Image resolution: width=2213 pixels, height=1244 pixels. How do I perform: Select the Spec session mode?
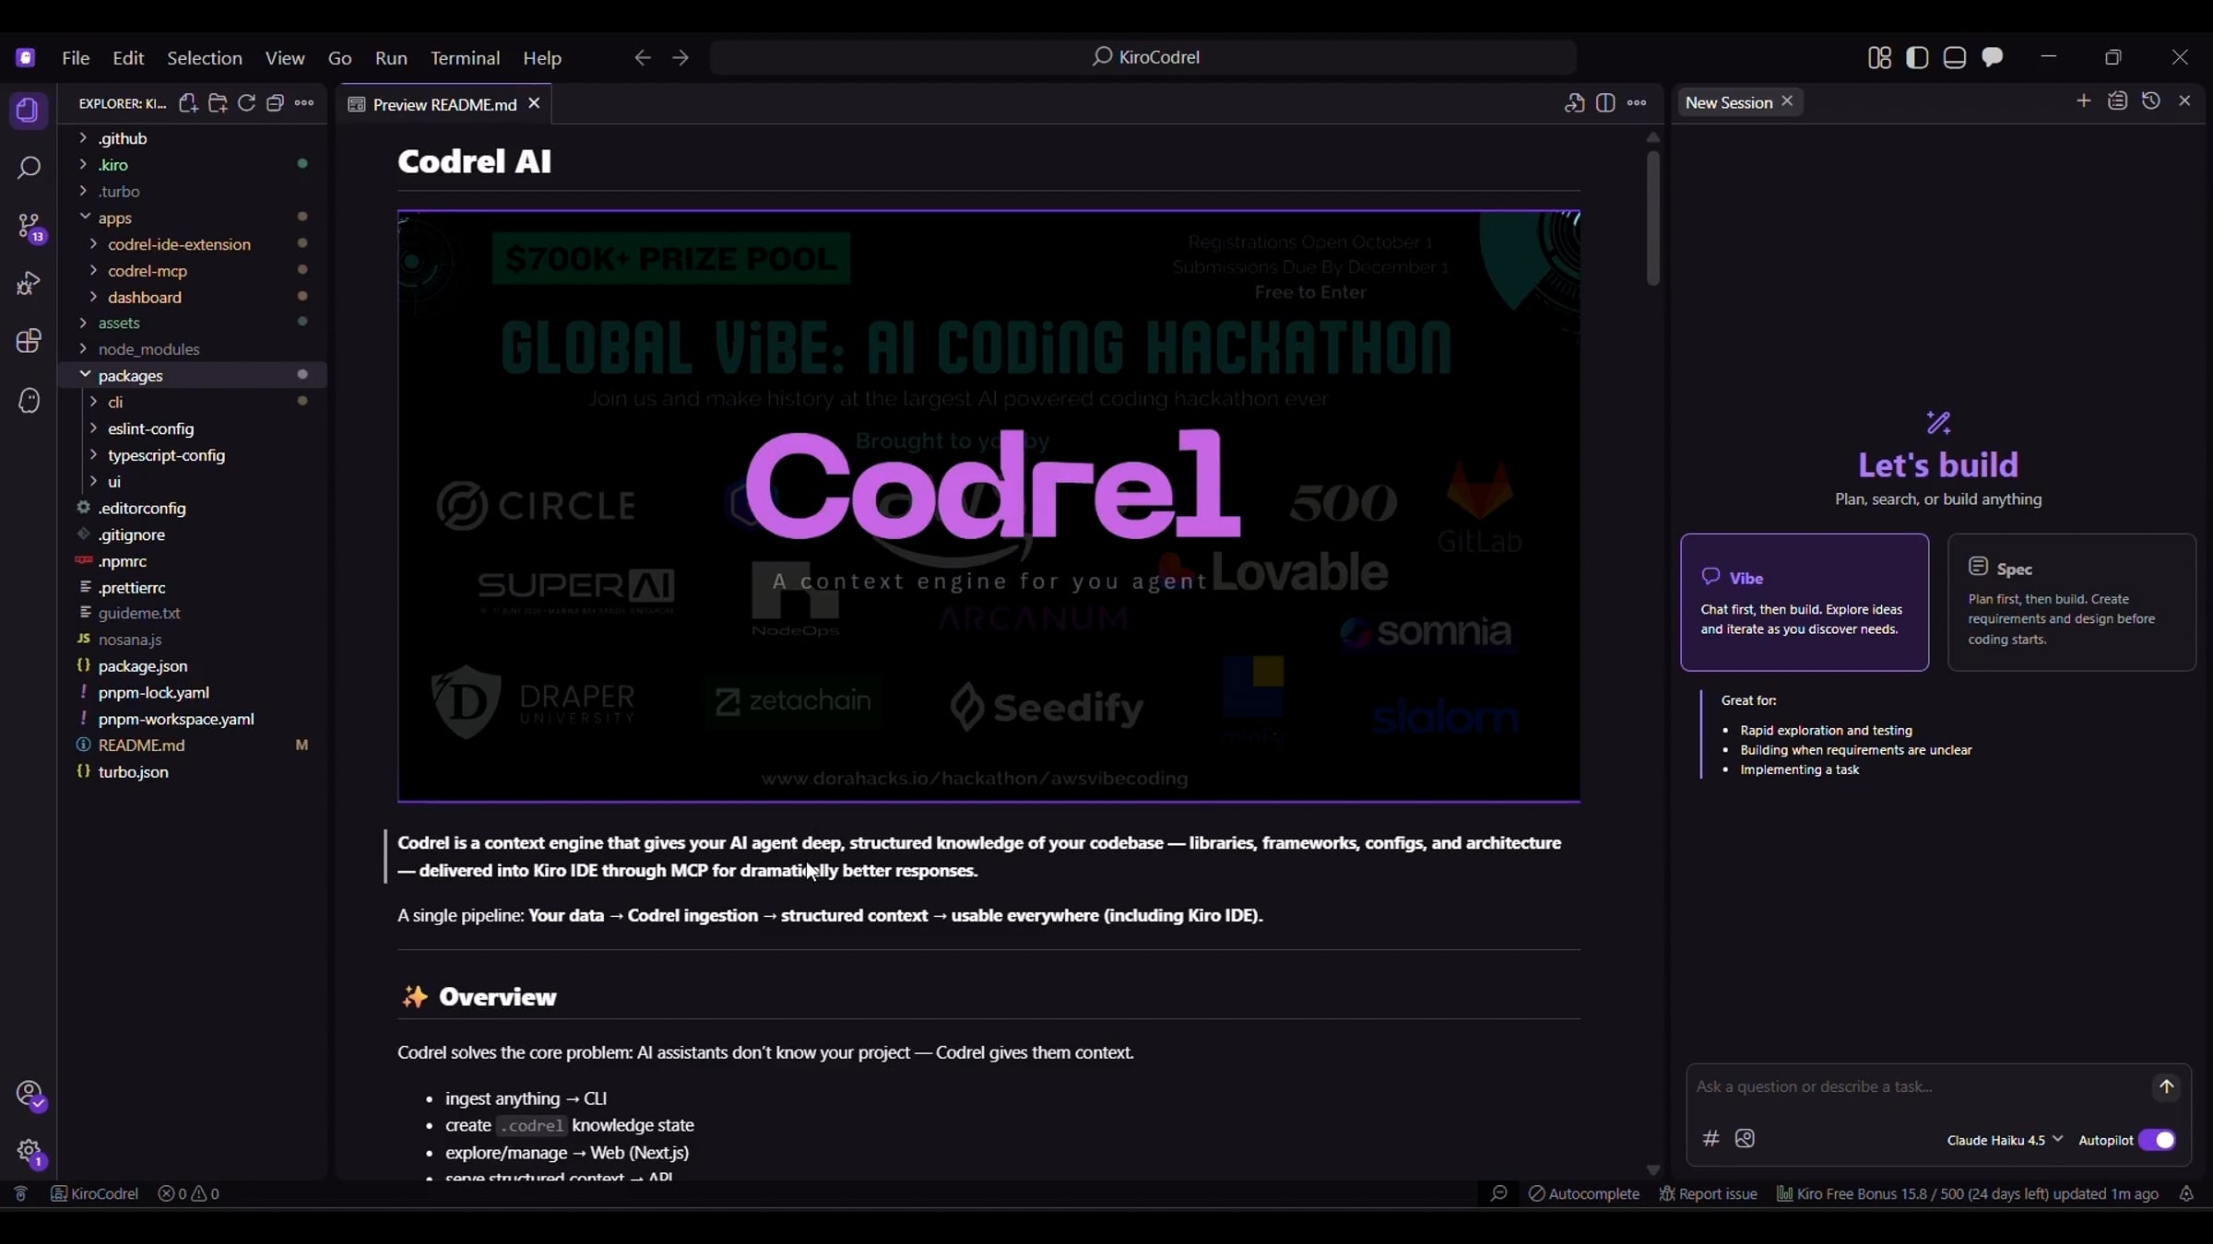coord(2072,602)
